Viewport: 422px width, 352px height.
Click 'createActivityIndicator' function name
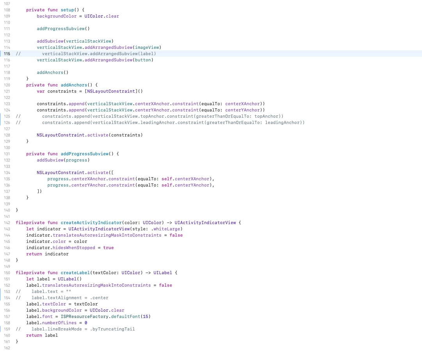[x=91, y=223]
